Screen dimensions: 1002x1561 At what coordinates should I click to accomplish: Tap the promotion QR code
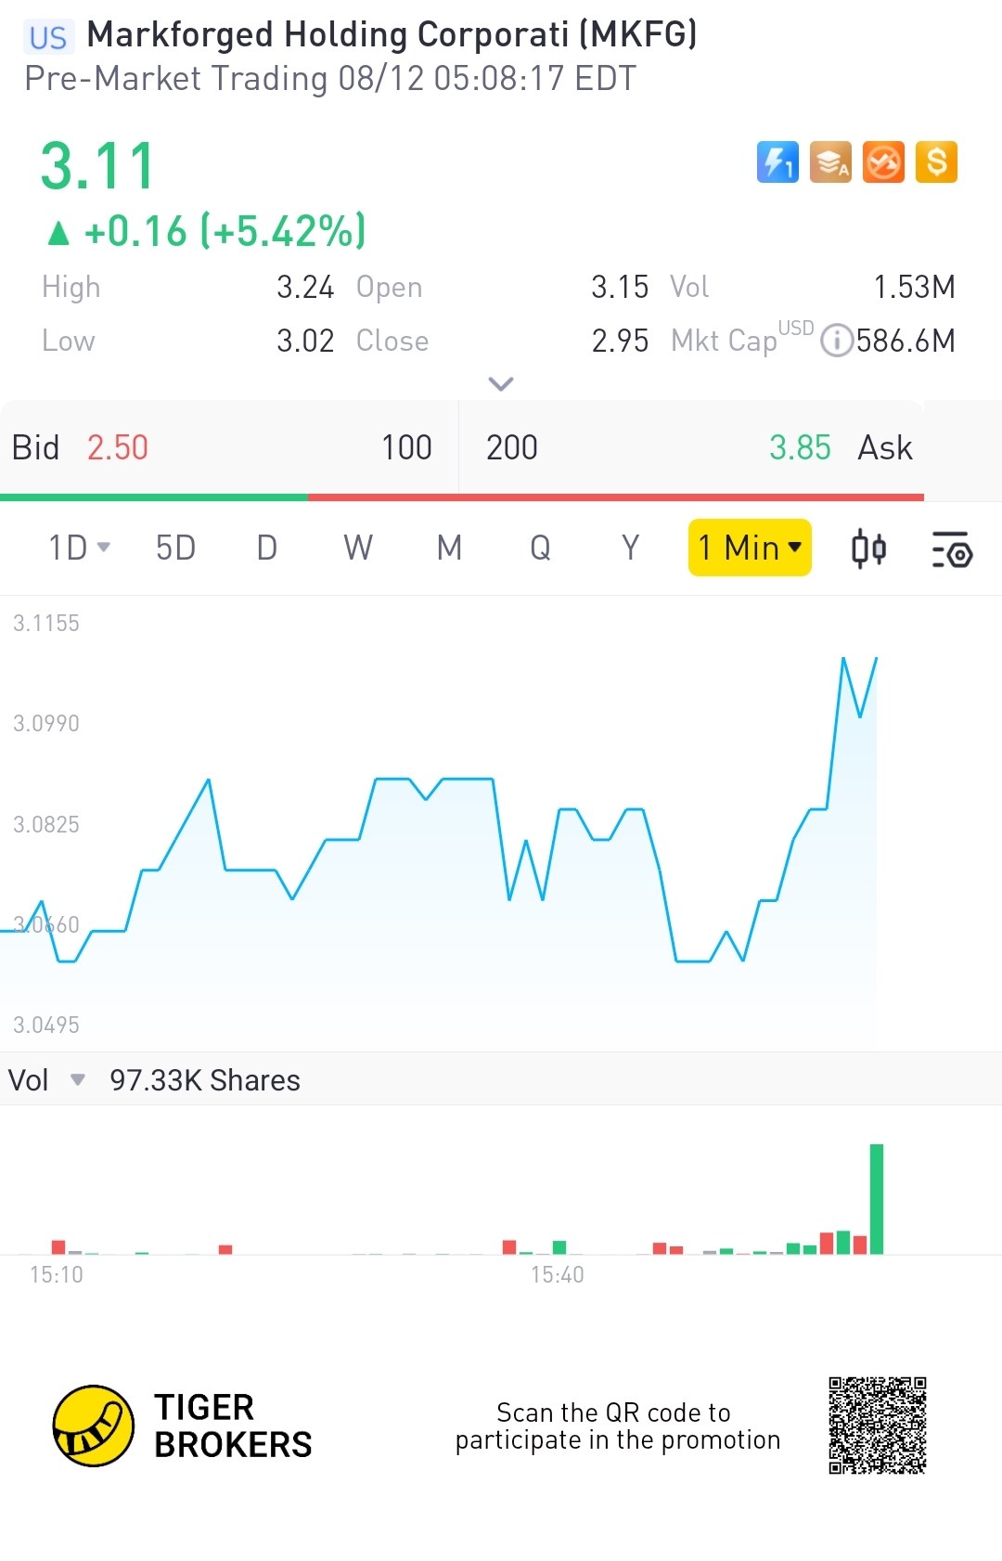point(877,1426)
